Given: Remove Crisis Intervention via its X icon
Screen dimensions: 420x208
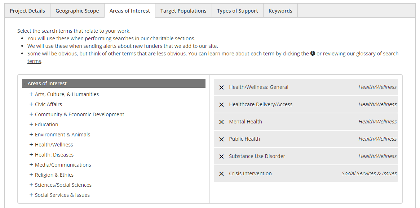Looking at the screenshot, I should pos(221,174).
